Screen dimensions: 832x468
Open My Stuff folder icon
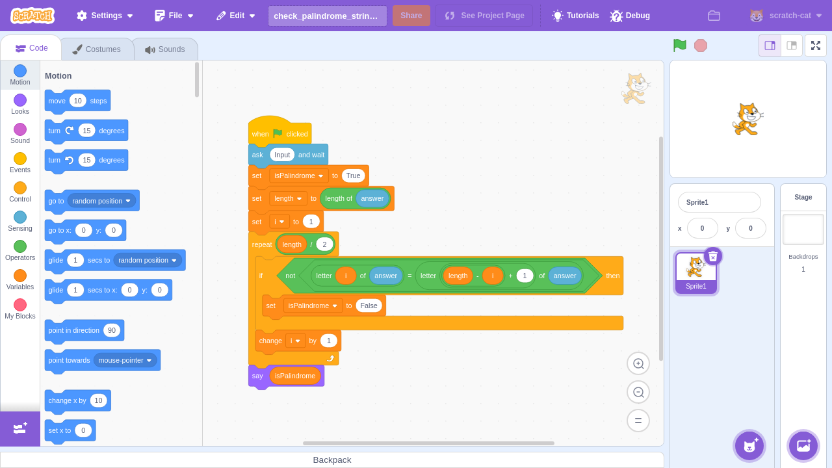tap(714, 16)
